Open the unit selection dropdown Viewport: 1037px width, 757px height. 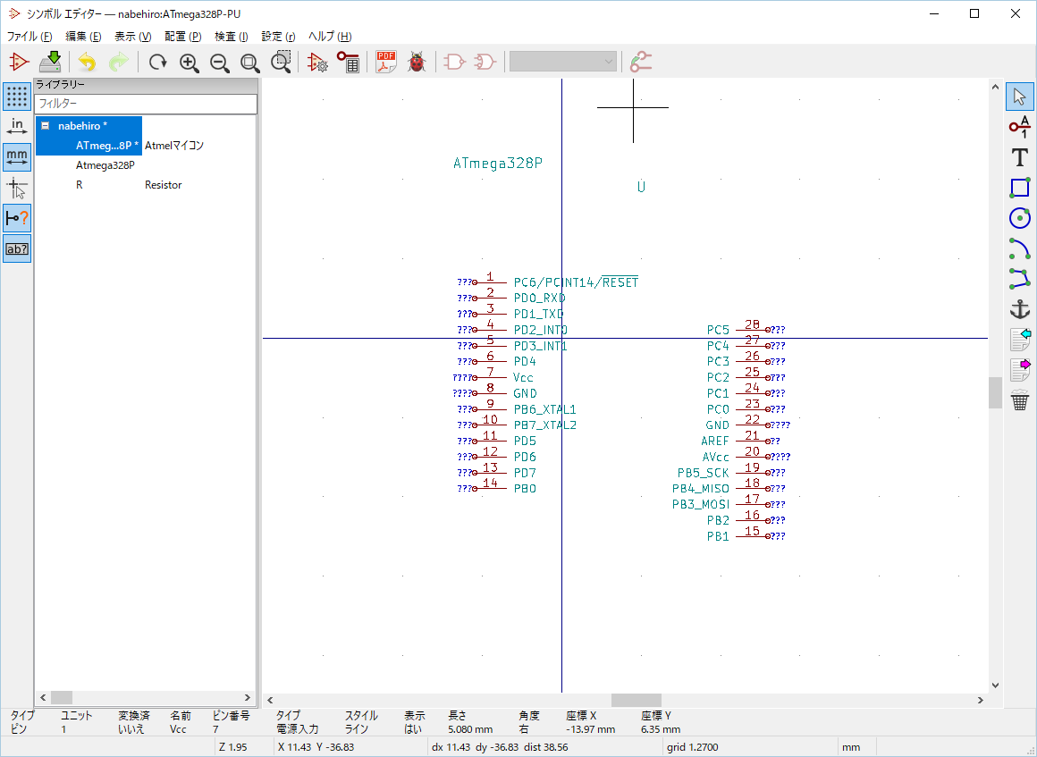click(x=563, y=62)
